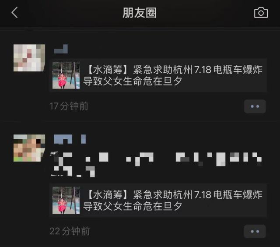Tap the 紧急求助杭州 headline in first card
The image size is (280, 247).
(163, 70)
